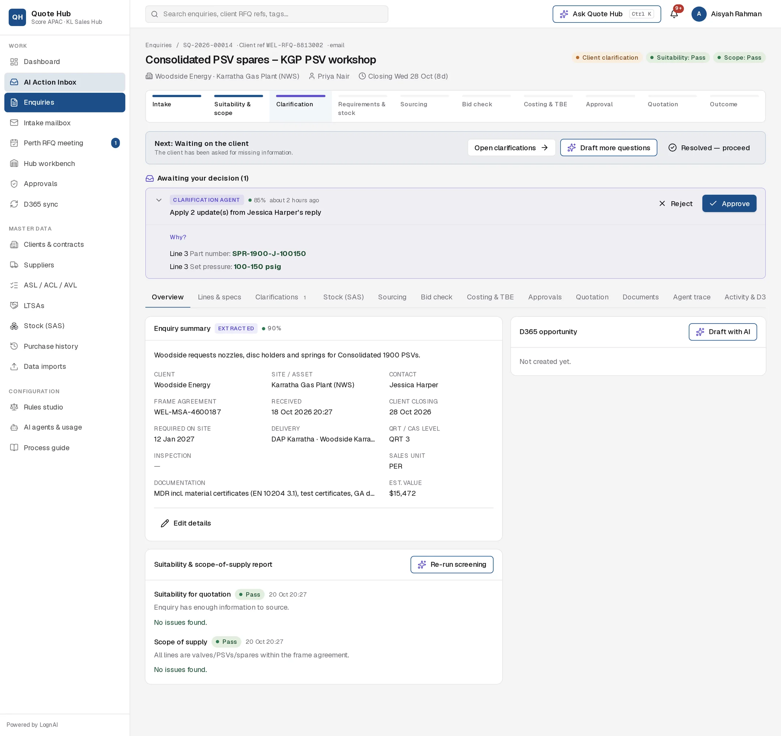Viewport: 781px width, 736px height.
Task: Open ASL / ACL / AVL lists
Action: coord(65,285)
